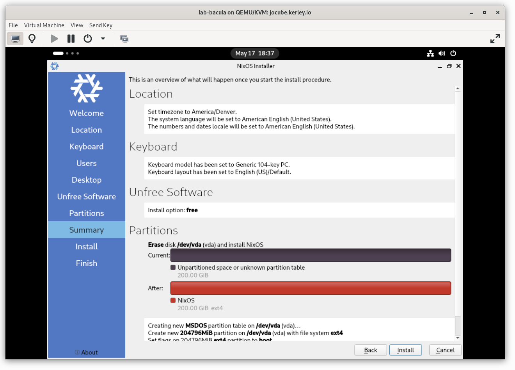Open GNOME activities workspace indicator
This screenshot has height=370, width=515.
click(x=66, y=53)
